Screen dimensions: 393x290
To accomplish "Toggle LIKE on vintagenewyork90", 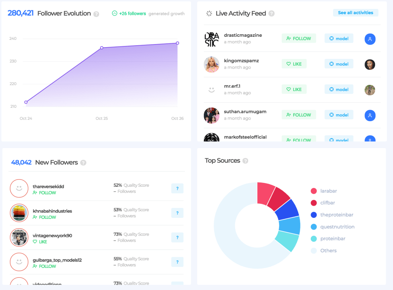I will pyautogui.click(x=40, y=242).
